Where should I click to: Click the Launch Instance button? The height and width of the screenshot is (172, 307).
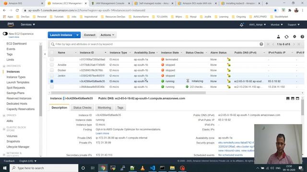[x=61, y=35]
